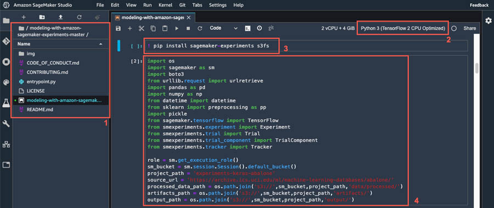Close the notebook tab
Viewport: 494px width, 208px height.
tap(188, 18)
